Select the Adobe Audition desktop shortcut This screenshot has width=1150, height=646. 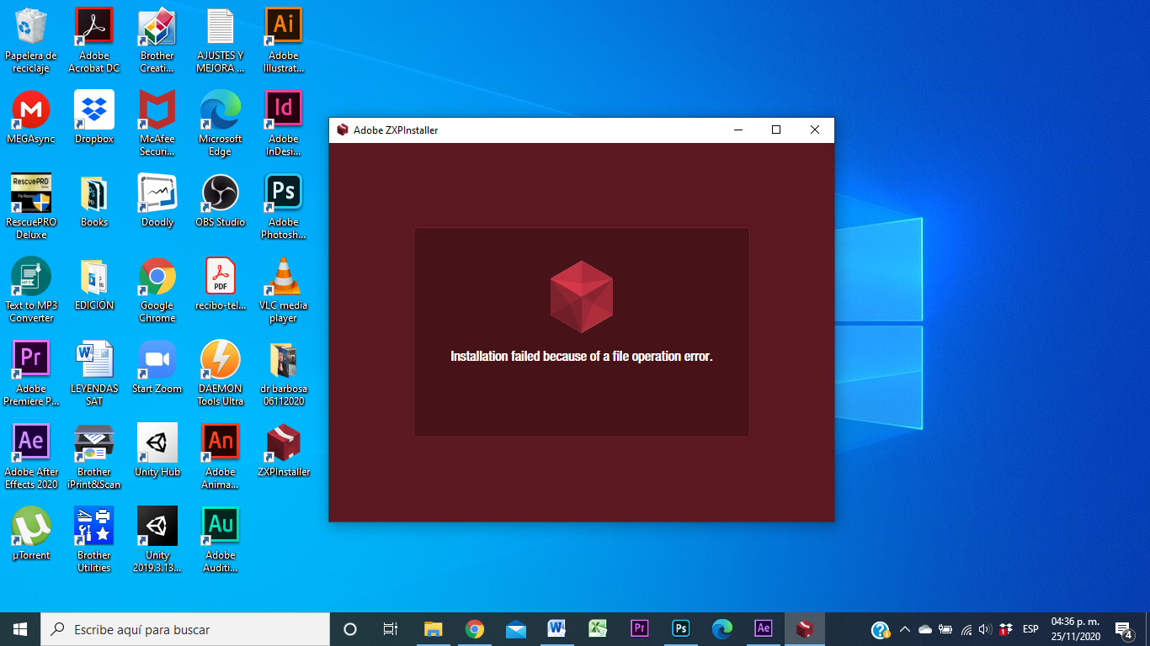point(220,539)
